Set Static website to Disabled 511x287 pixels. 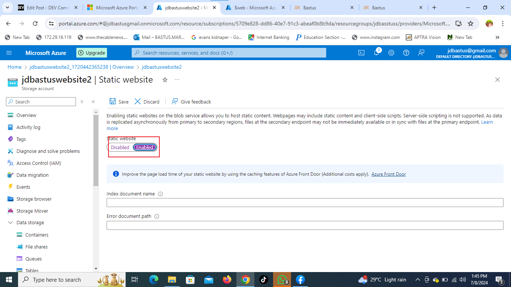120,148
